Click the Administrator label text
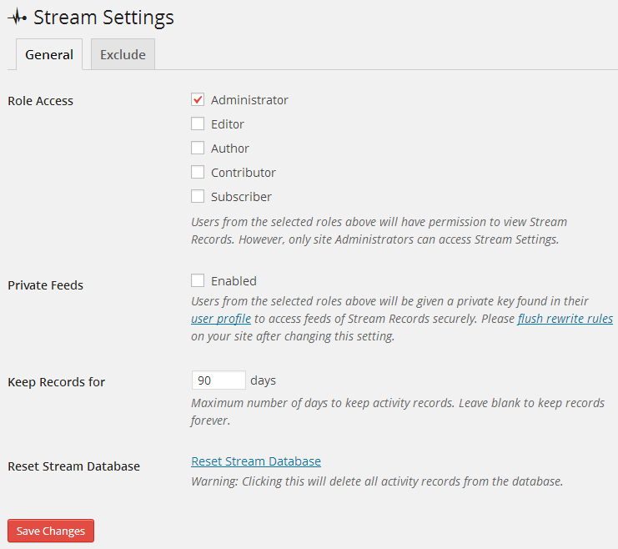 click(x=249, y=100)
